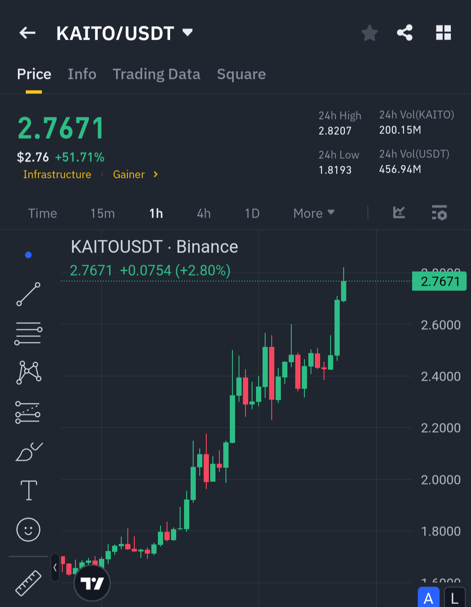Select the horizontal lines Fibonacci tool
The height and width of the screenshot is (607, 471).
point(28,334)
